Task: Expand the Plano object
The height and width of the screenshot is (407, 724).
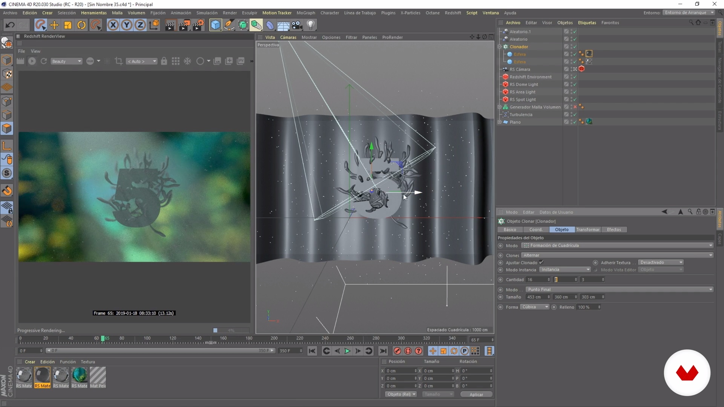Action: pyautogui.click(x=500, y=122)
